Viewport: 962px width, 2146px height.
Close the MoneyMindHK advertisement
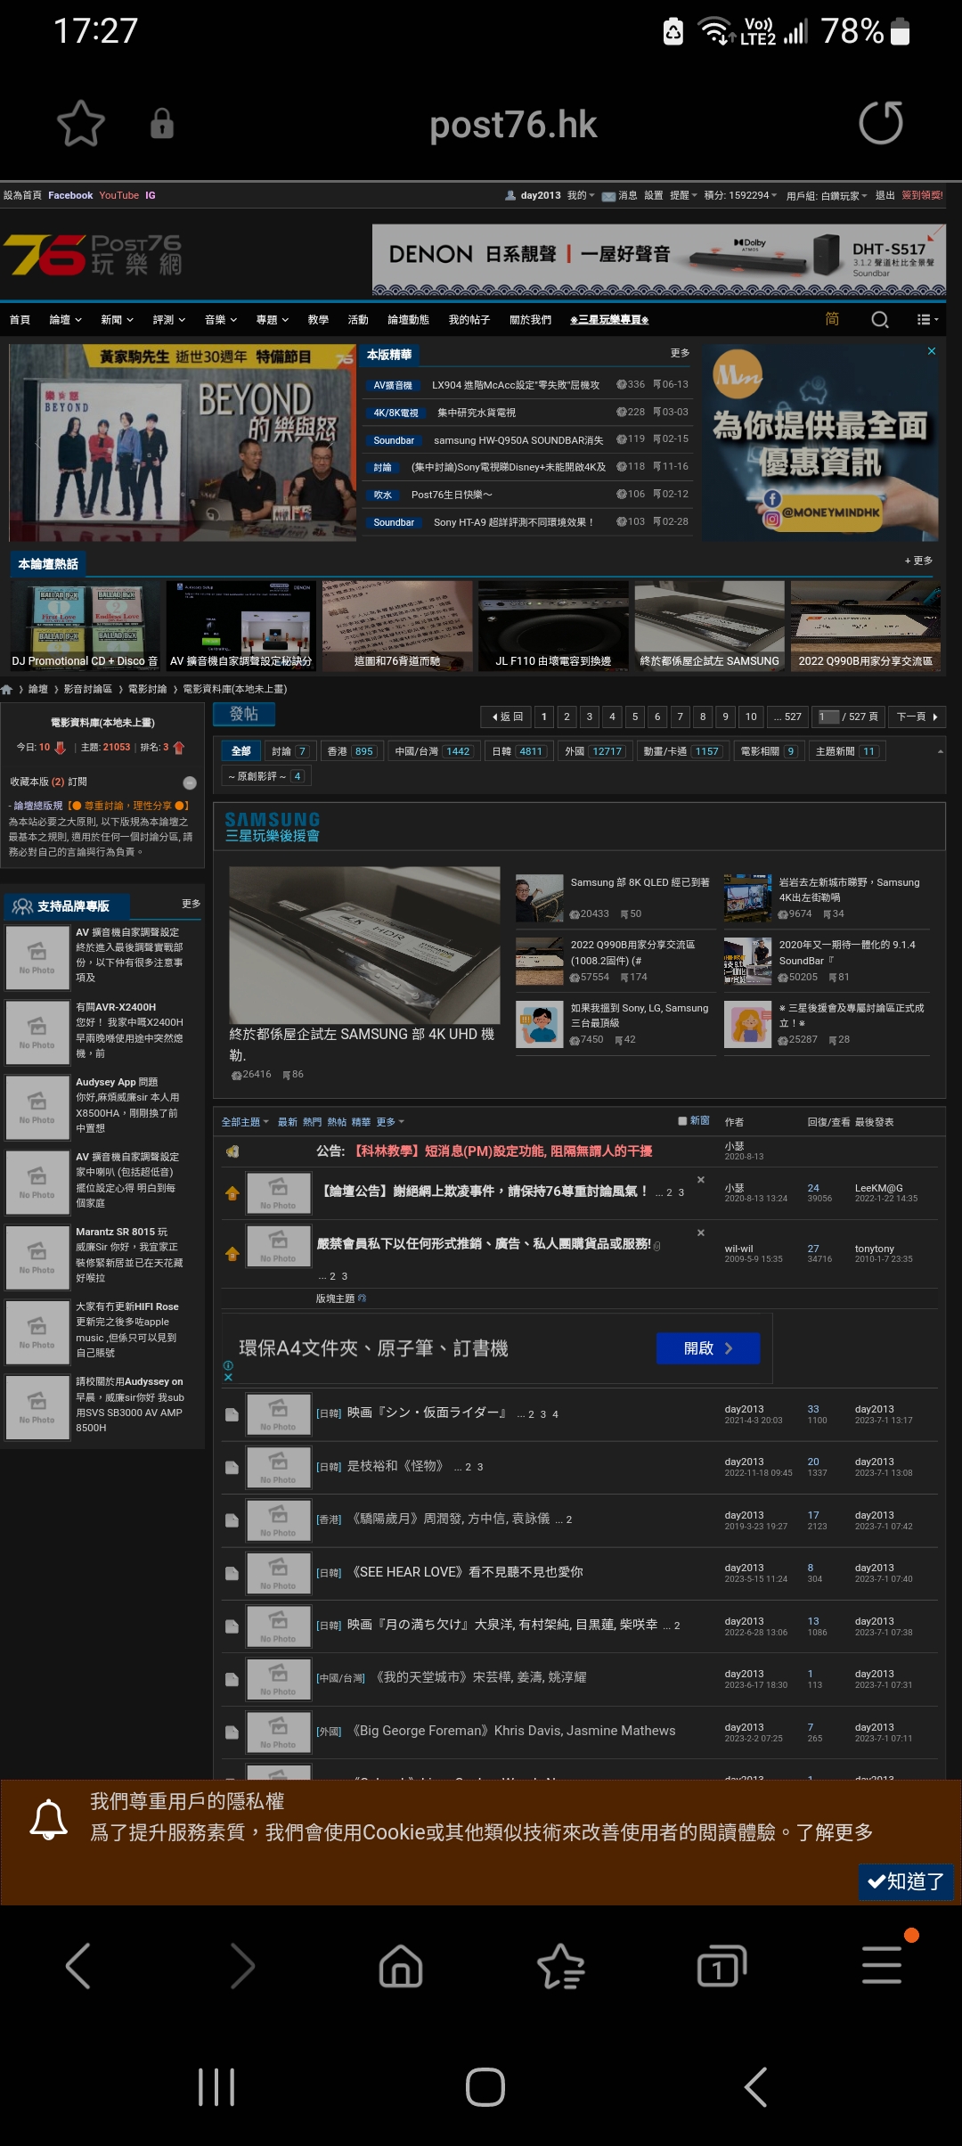932,351
